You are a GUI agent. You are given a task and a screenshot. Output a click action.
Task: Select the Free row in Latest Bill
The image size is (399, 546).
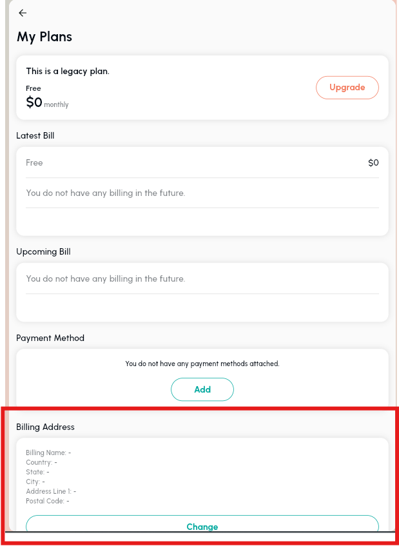coord(34,162)
